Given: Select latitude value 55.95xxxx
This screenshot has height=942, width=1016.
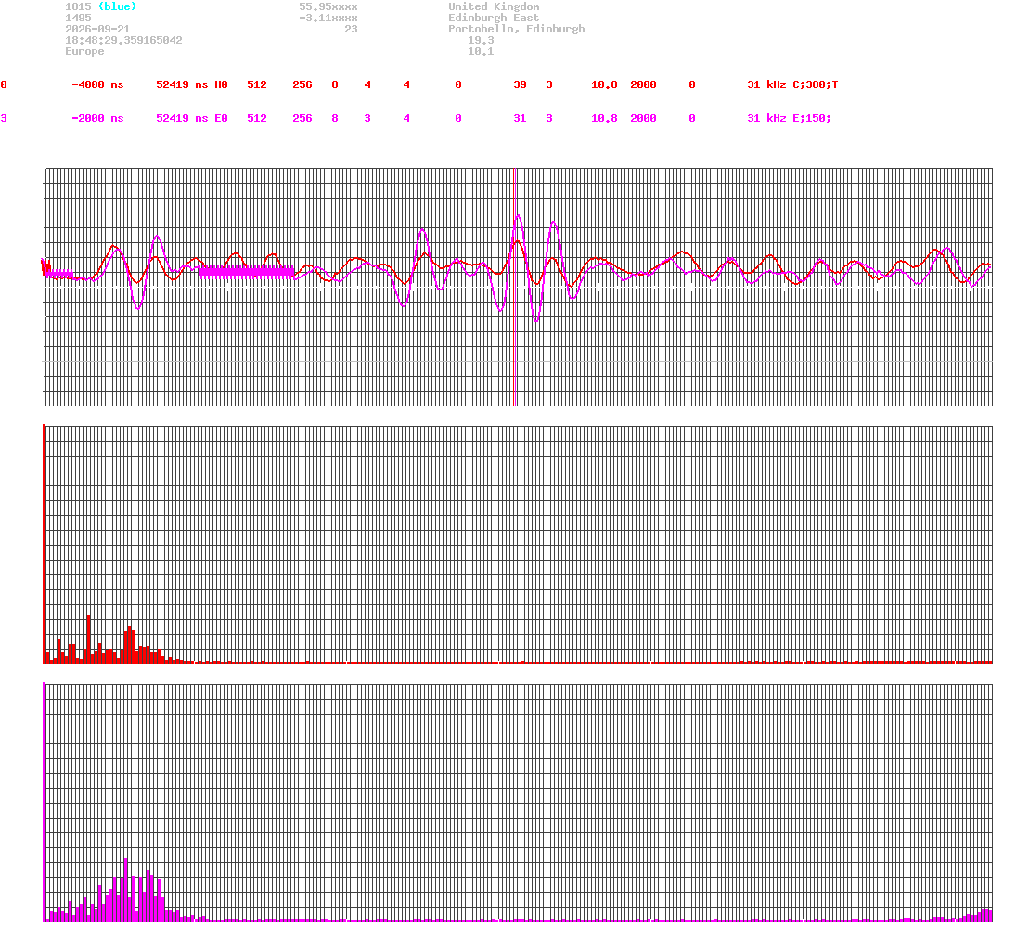Looking at the screenshot, I should (x=328, y=6).
